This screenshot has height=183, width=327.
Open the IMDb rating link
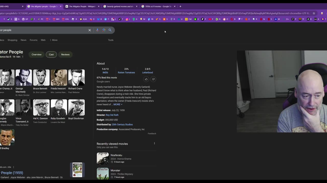click(x=105, y=72)
